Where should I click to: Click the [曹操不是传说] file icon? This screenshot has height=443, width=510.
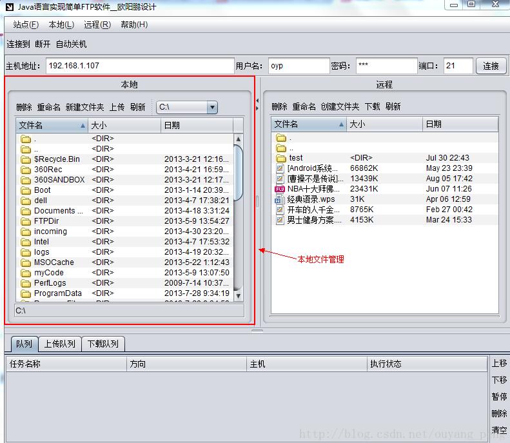pyautogui.click(x=280, y=179)
